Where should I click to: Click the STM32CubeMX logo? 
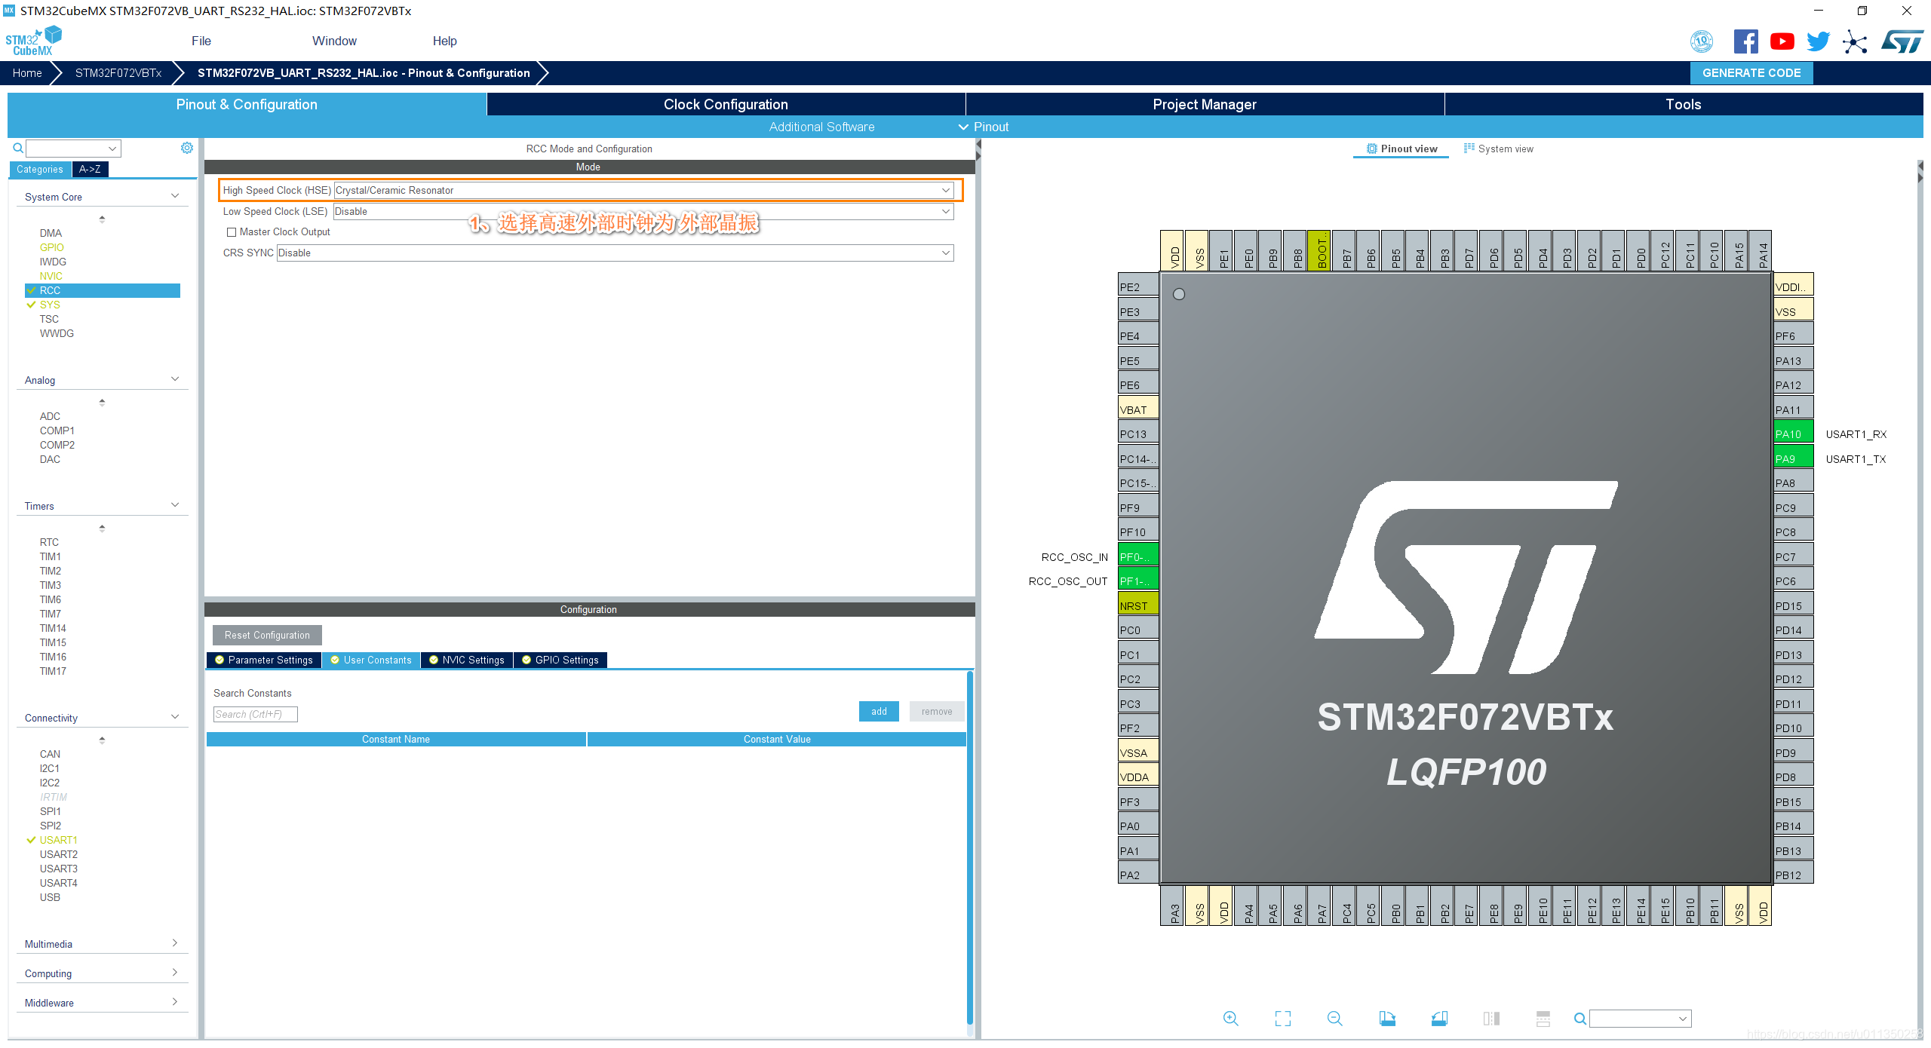33,41
